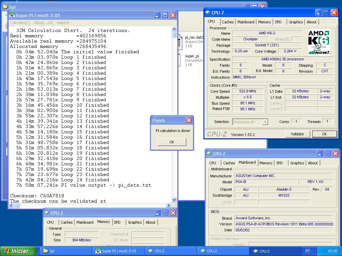Click the BIOS Date value 05/02/02
Viewport: 342px width, 256px height.
(x=284, y=230)
